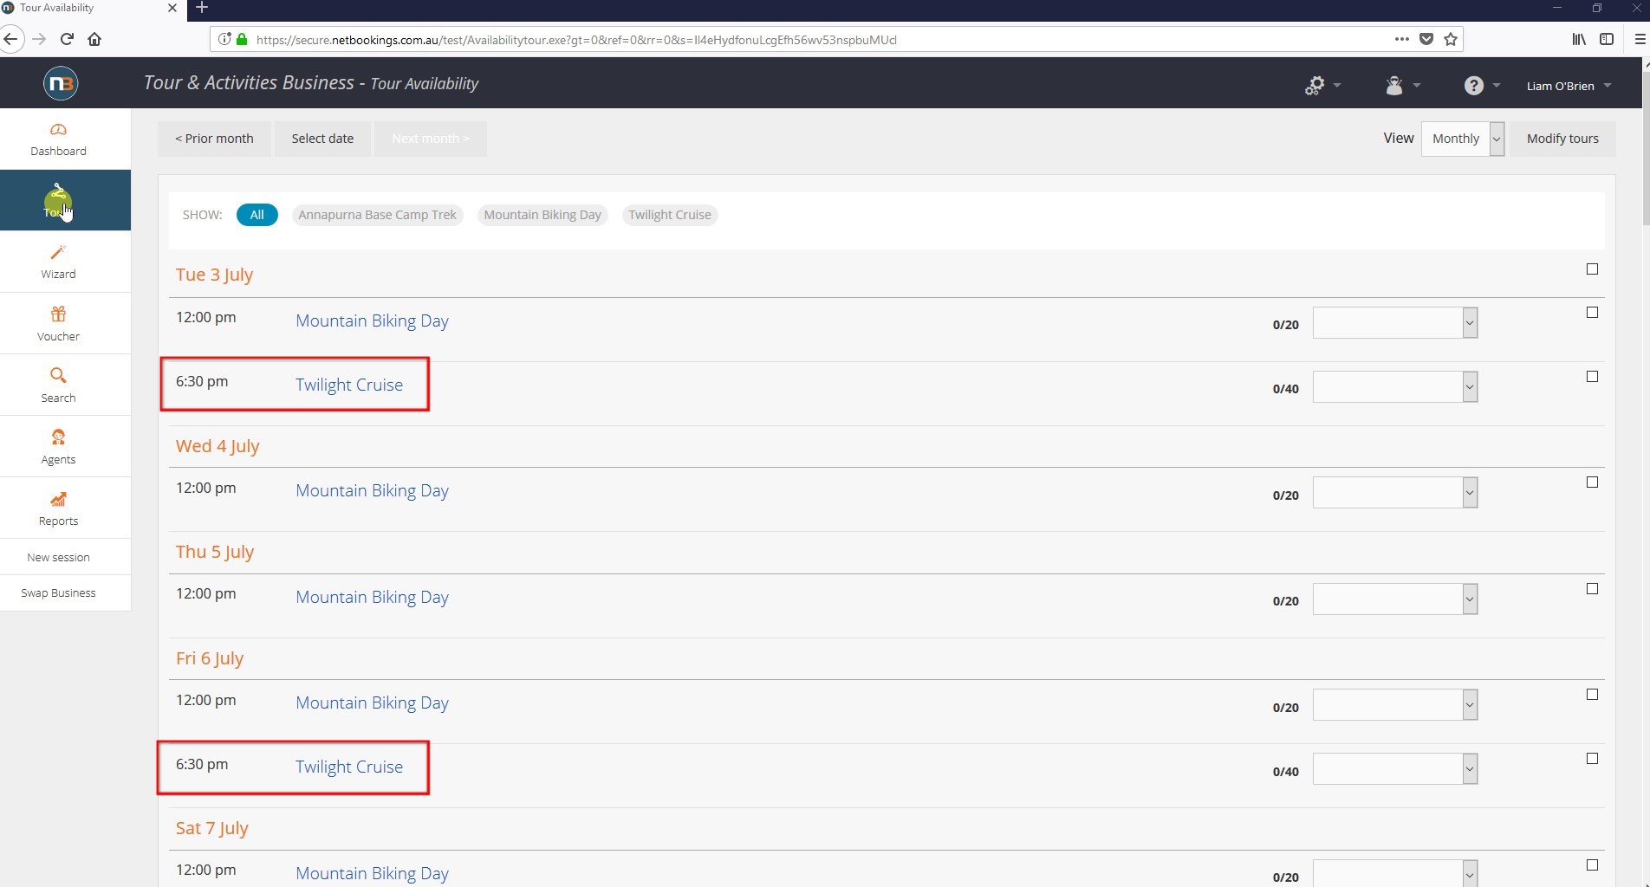Open the settings gears menu
This screenshot has width=1650, height=887.
point(1322,85)
